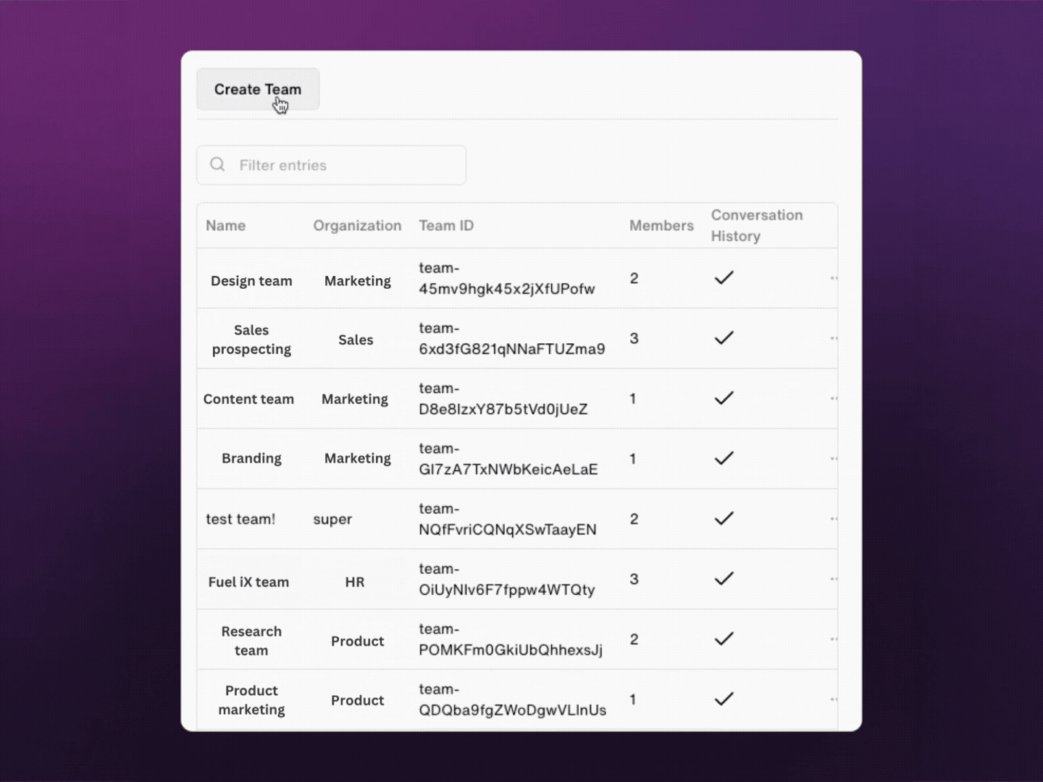Click the Create Team button

(x=257, y=90)
